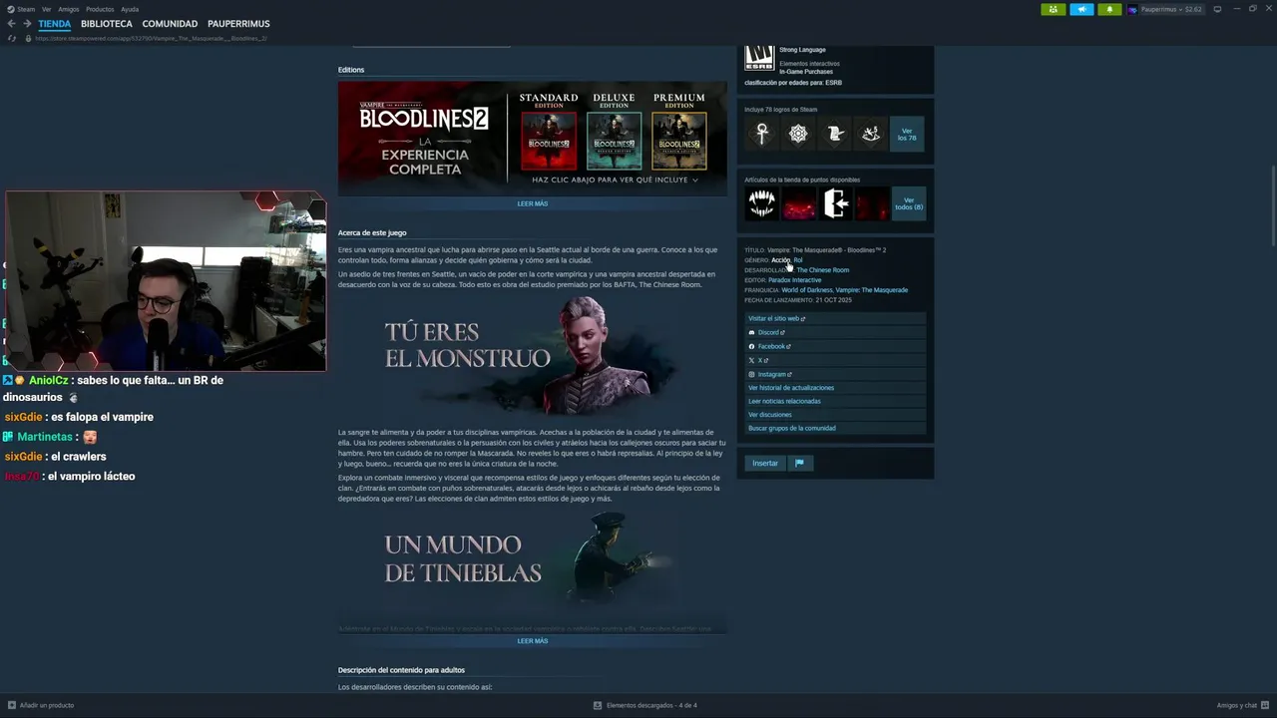Click the report flag icon button

[x=799, y=463]
